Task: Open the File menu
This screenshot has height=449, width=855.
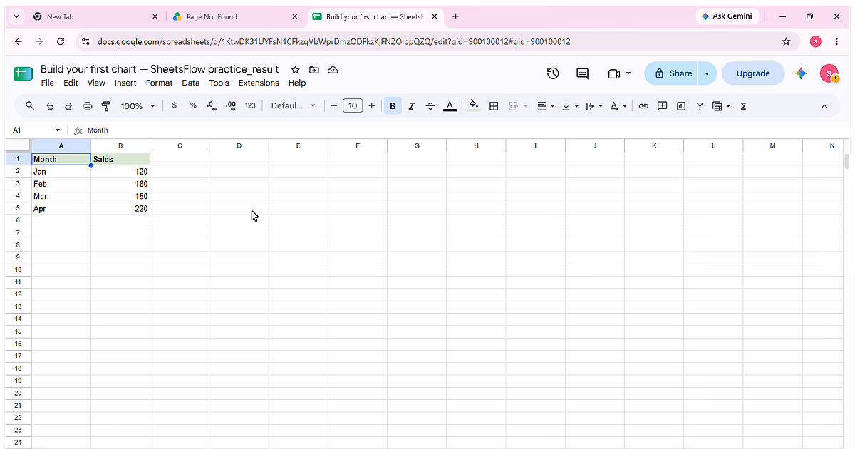Action: click(x=48, y=83)
